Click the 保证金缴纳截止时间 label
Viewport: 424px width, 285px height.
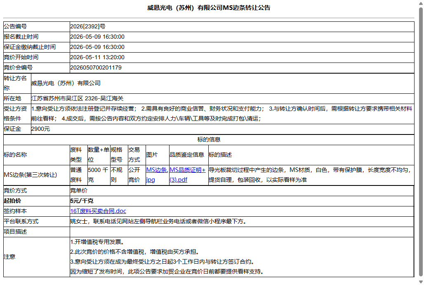click(x=29, y=47)
